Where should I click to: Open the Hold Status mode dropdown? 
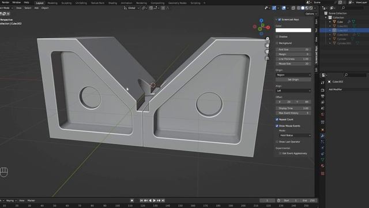[295, 135]
